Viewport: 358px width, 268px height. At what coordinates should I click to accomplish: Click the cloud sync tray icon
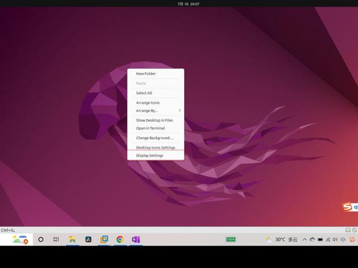[312, 239]
